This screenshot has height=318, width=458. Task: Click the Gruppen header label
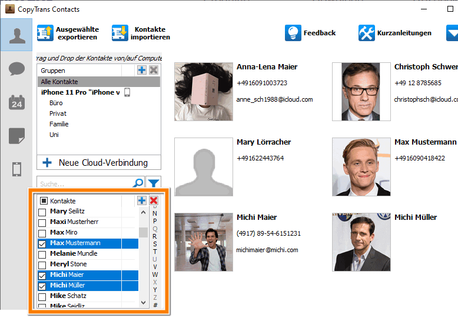point(53,71)
